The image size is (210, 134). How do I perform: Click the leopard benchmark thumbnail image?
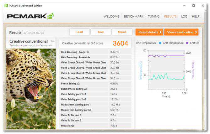[x=31, y=88]
